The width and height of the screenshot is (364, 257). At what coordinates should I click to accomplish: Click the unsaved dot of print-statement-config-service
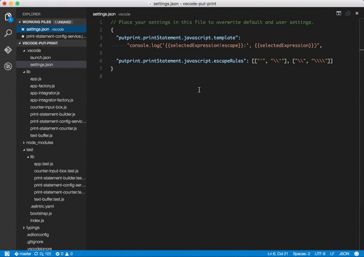point(22,37)
